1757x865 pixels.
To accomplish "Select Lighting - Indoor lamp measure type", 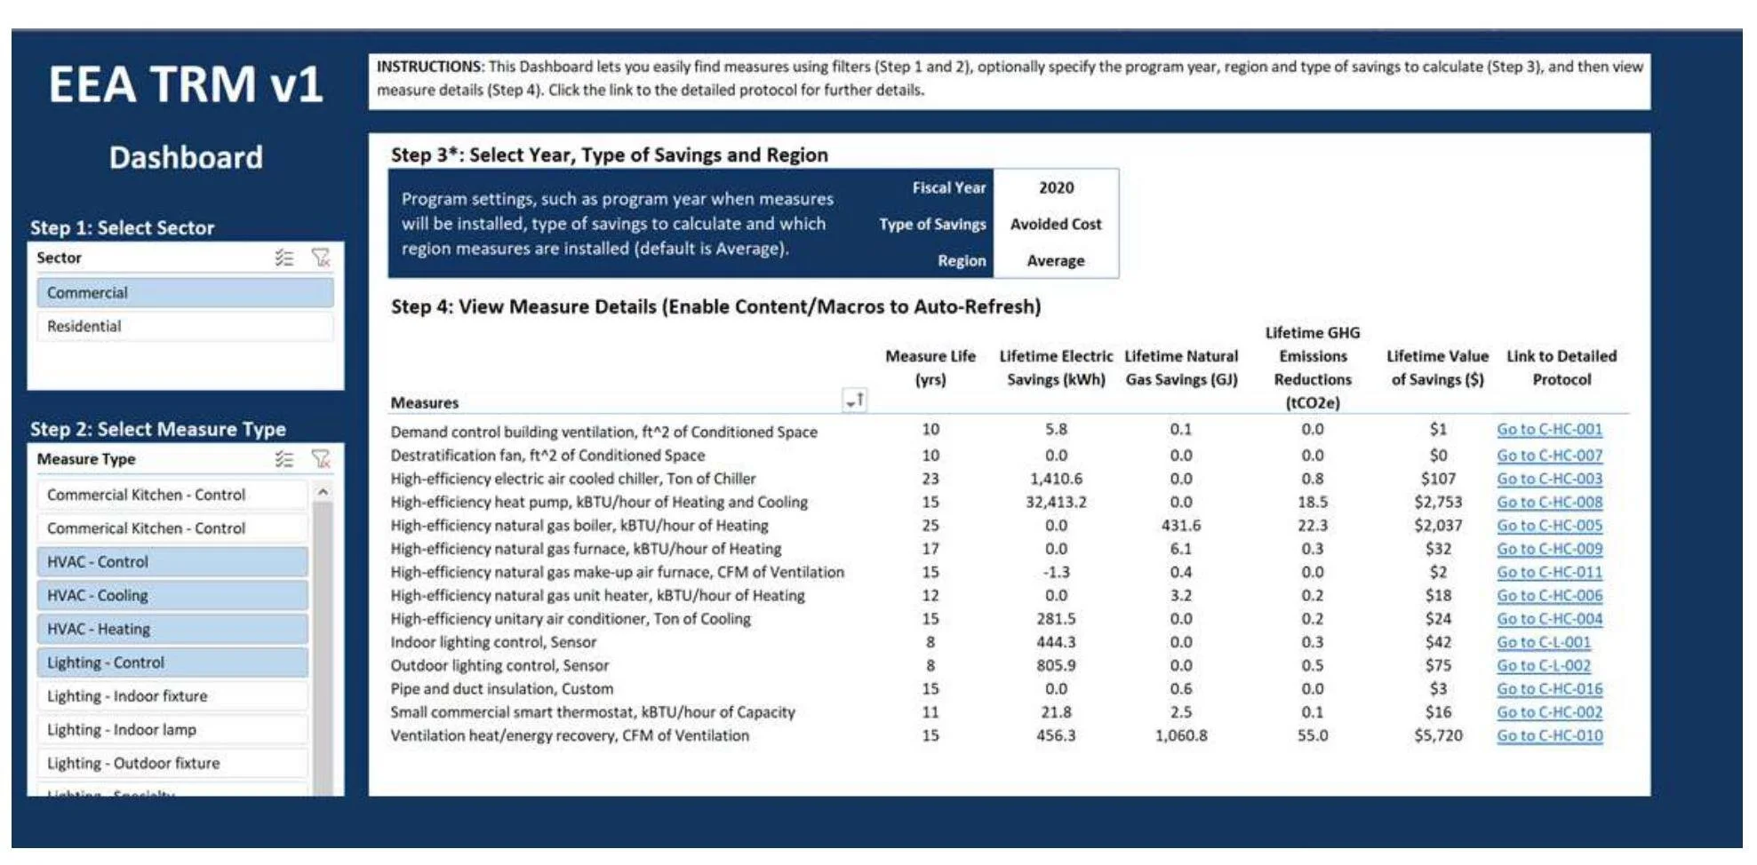I will tap(172, 731).
